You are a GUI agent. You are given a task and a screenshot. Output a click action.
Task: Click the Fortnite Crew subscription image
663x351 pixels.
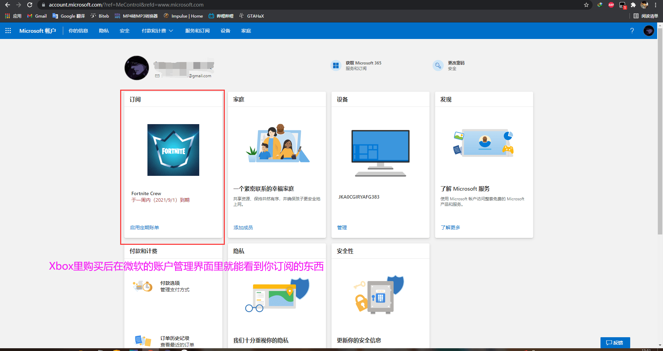click(173, 150)
